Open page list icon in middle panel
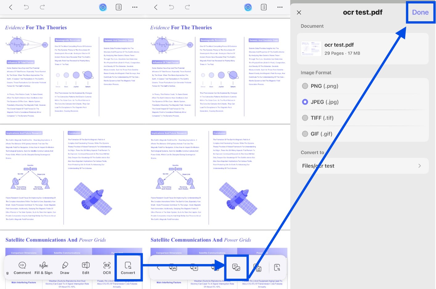436x289 pixels. 264,7
